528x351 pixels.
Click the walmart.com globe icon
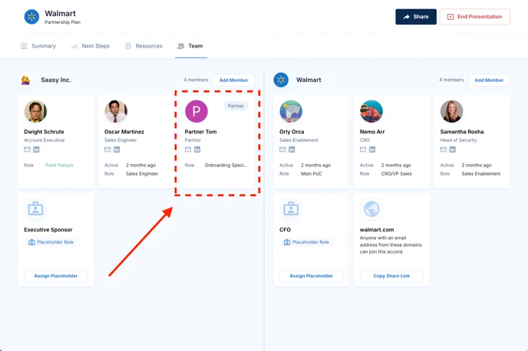coord(371,208)
